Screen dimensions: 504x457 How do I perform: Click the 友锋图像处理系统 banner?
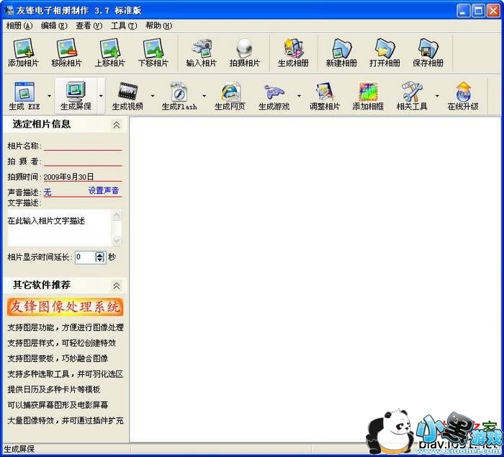(66, 307)
